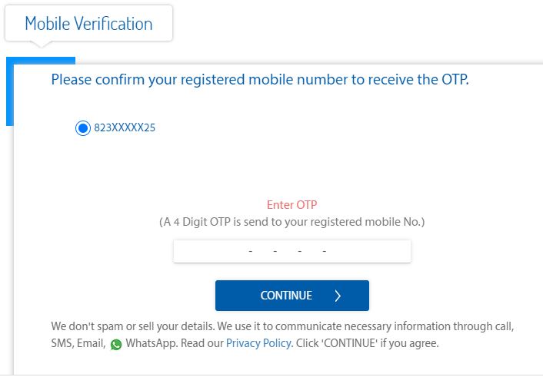
Task: Click the pointer caret under Mobile Verification
Action: point(41,44)
